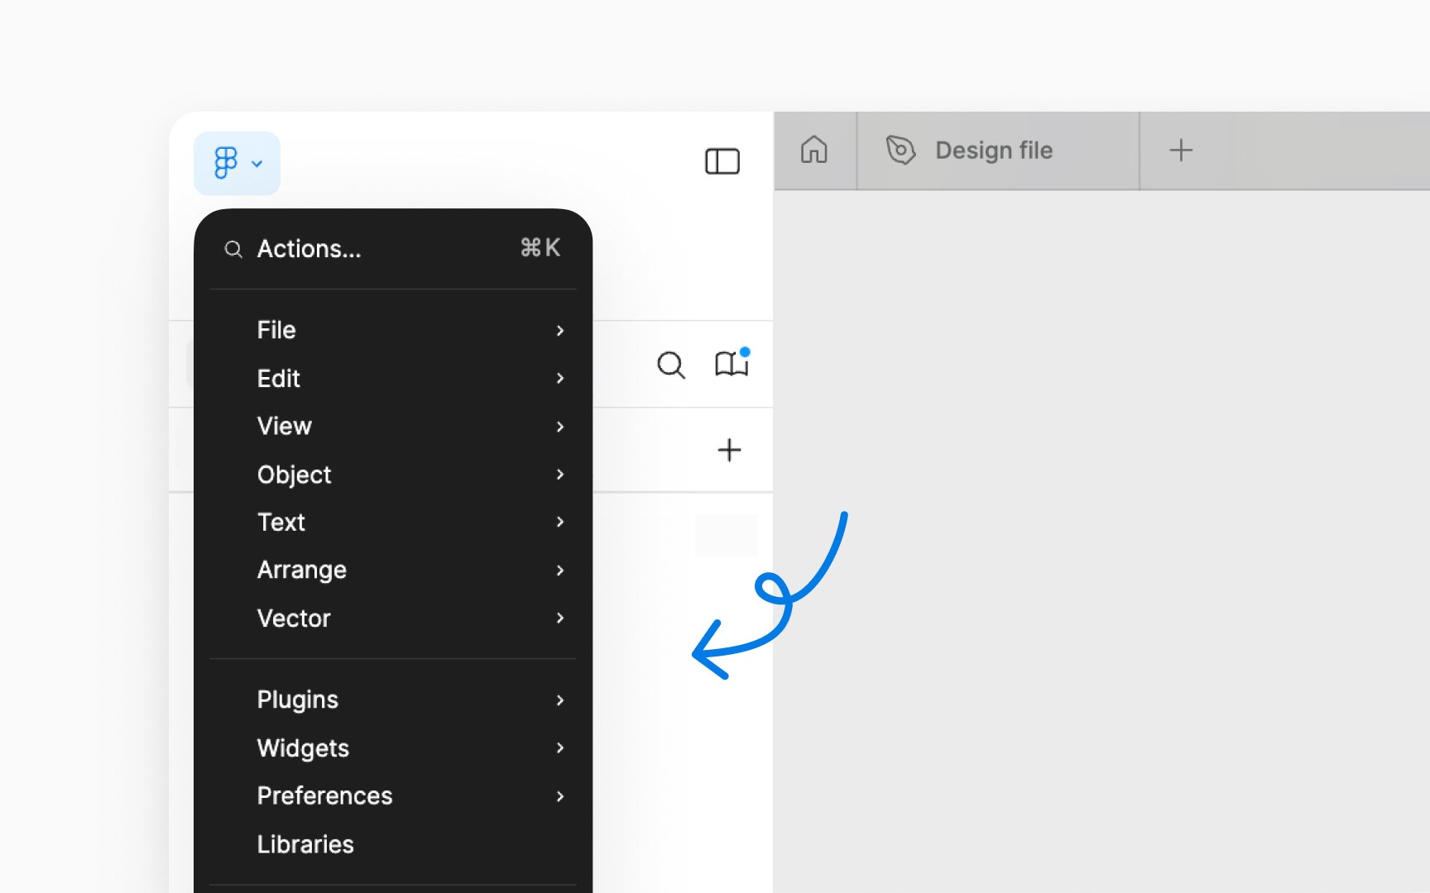Expand the File submenu
The image size is (1430, 893).
click(x=393, y=330)
